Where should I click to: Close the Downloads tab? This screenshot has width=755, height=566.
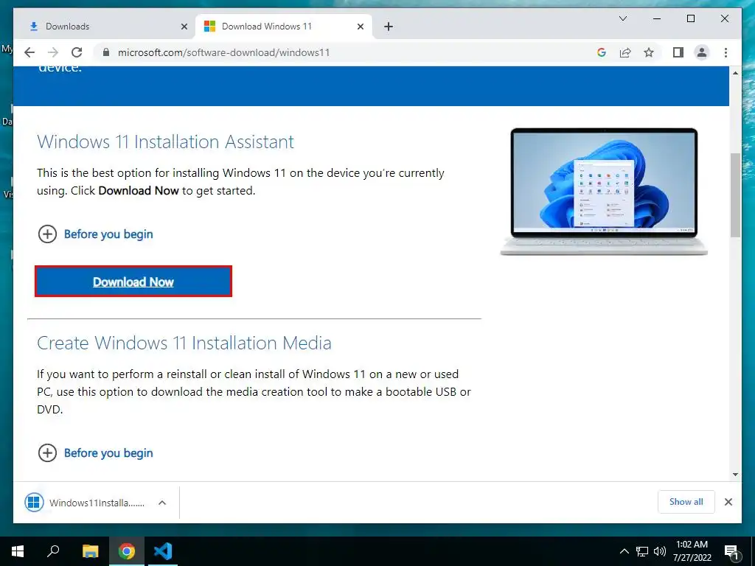(184, 27)
